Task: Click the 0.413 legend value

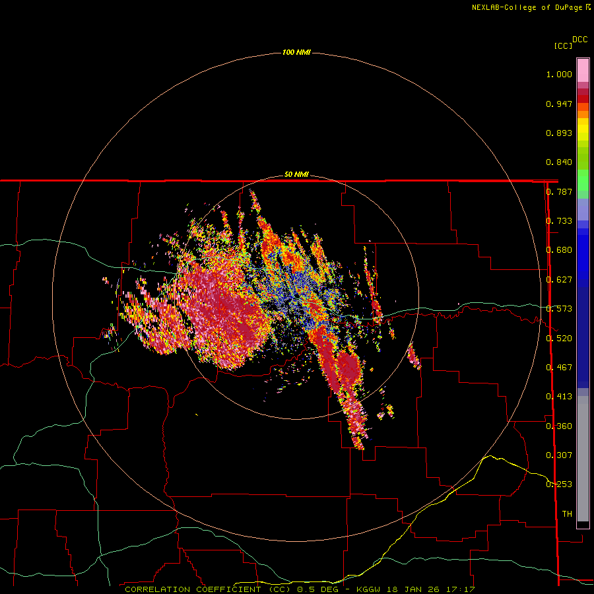Action: tap(559, 397)
